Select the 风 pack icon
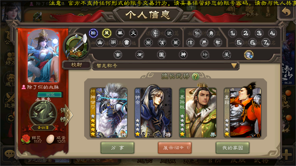The image size is (296, 166). [x=107, y=33]
